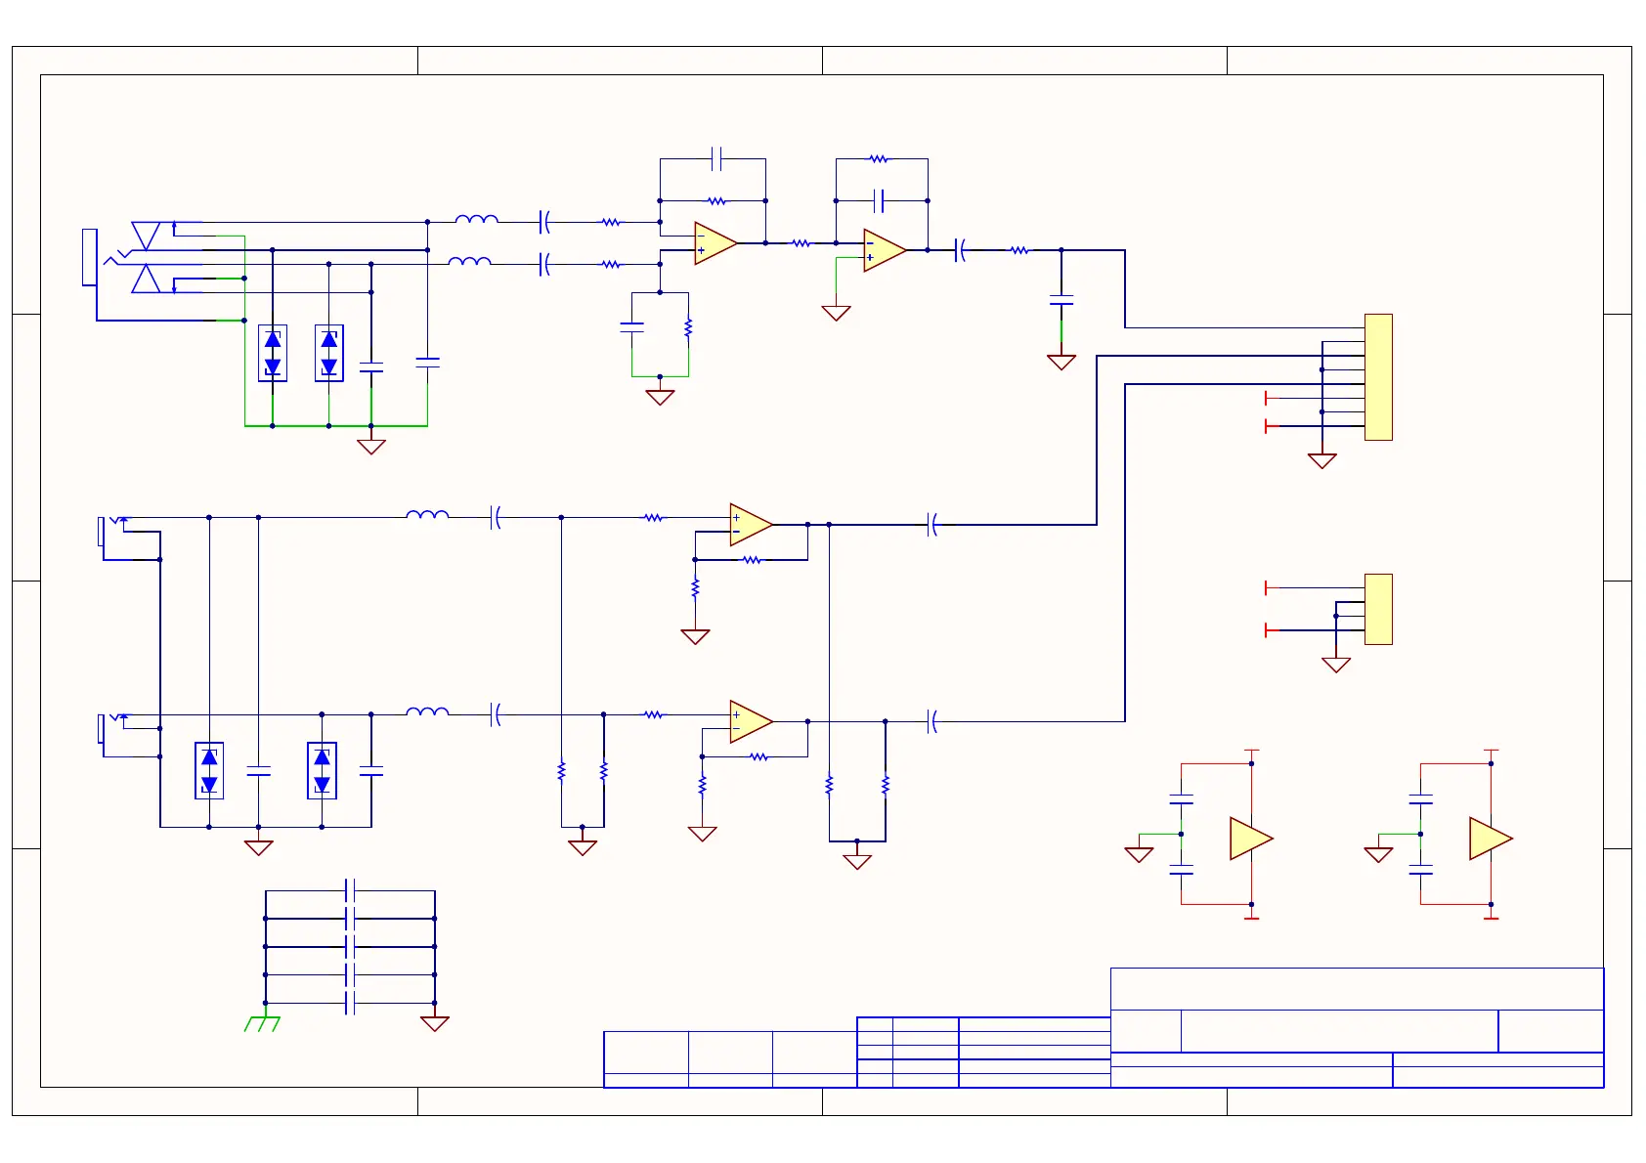The height and width of the screenshot is (1163, 1646).
Task: Click ground symbol below the XLR protection diodes
Action: (x=371, y=447)
